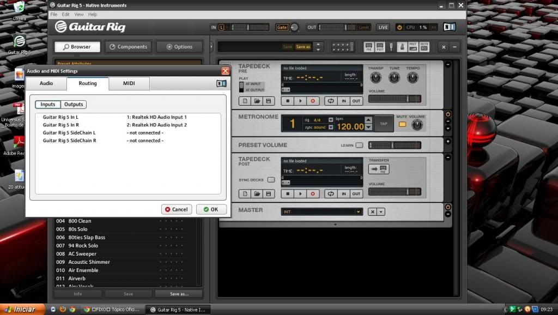Show the Tapedeck Pre via toolbar PRE icon
Screen dimensions: 558x315
369,47
